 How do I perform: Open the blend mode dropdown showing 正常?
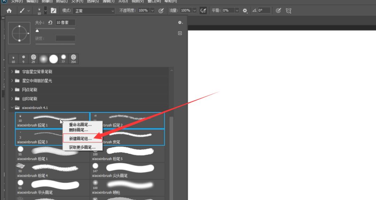[94, 11]
